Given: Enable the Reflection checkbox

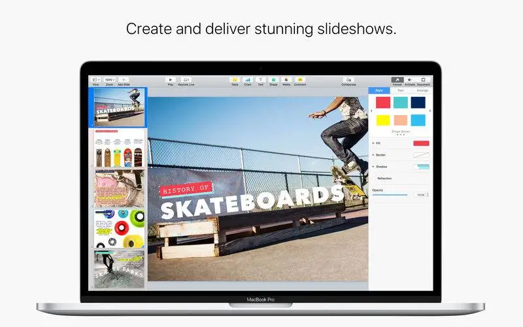Looking at the screenshot, I should point(374,179).
